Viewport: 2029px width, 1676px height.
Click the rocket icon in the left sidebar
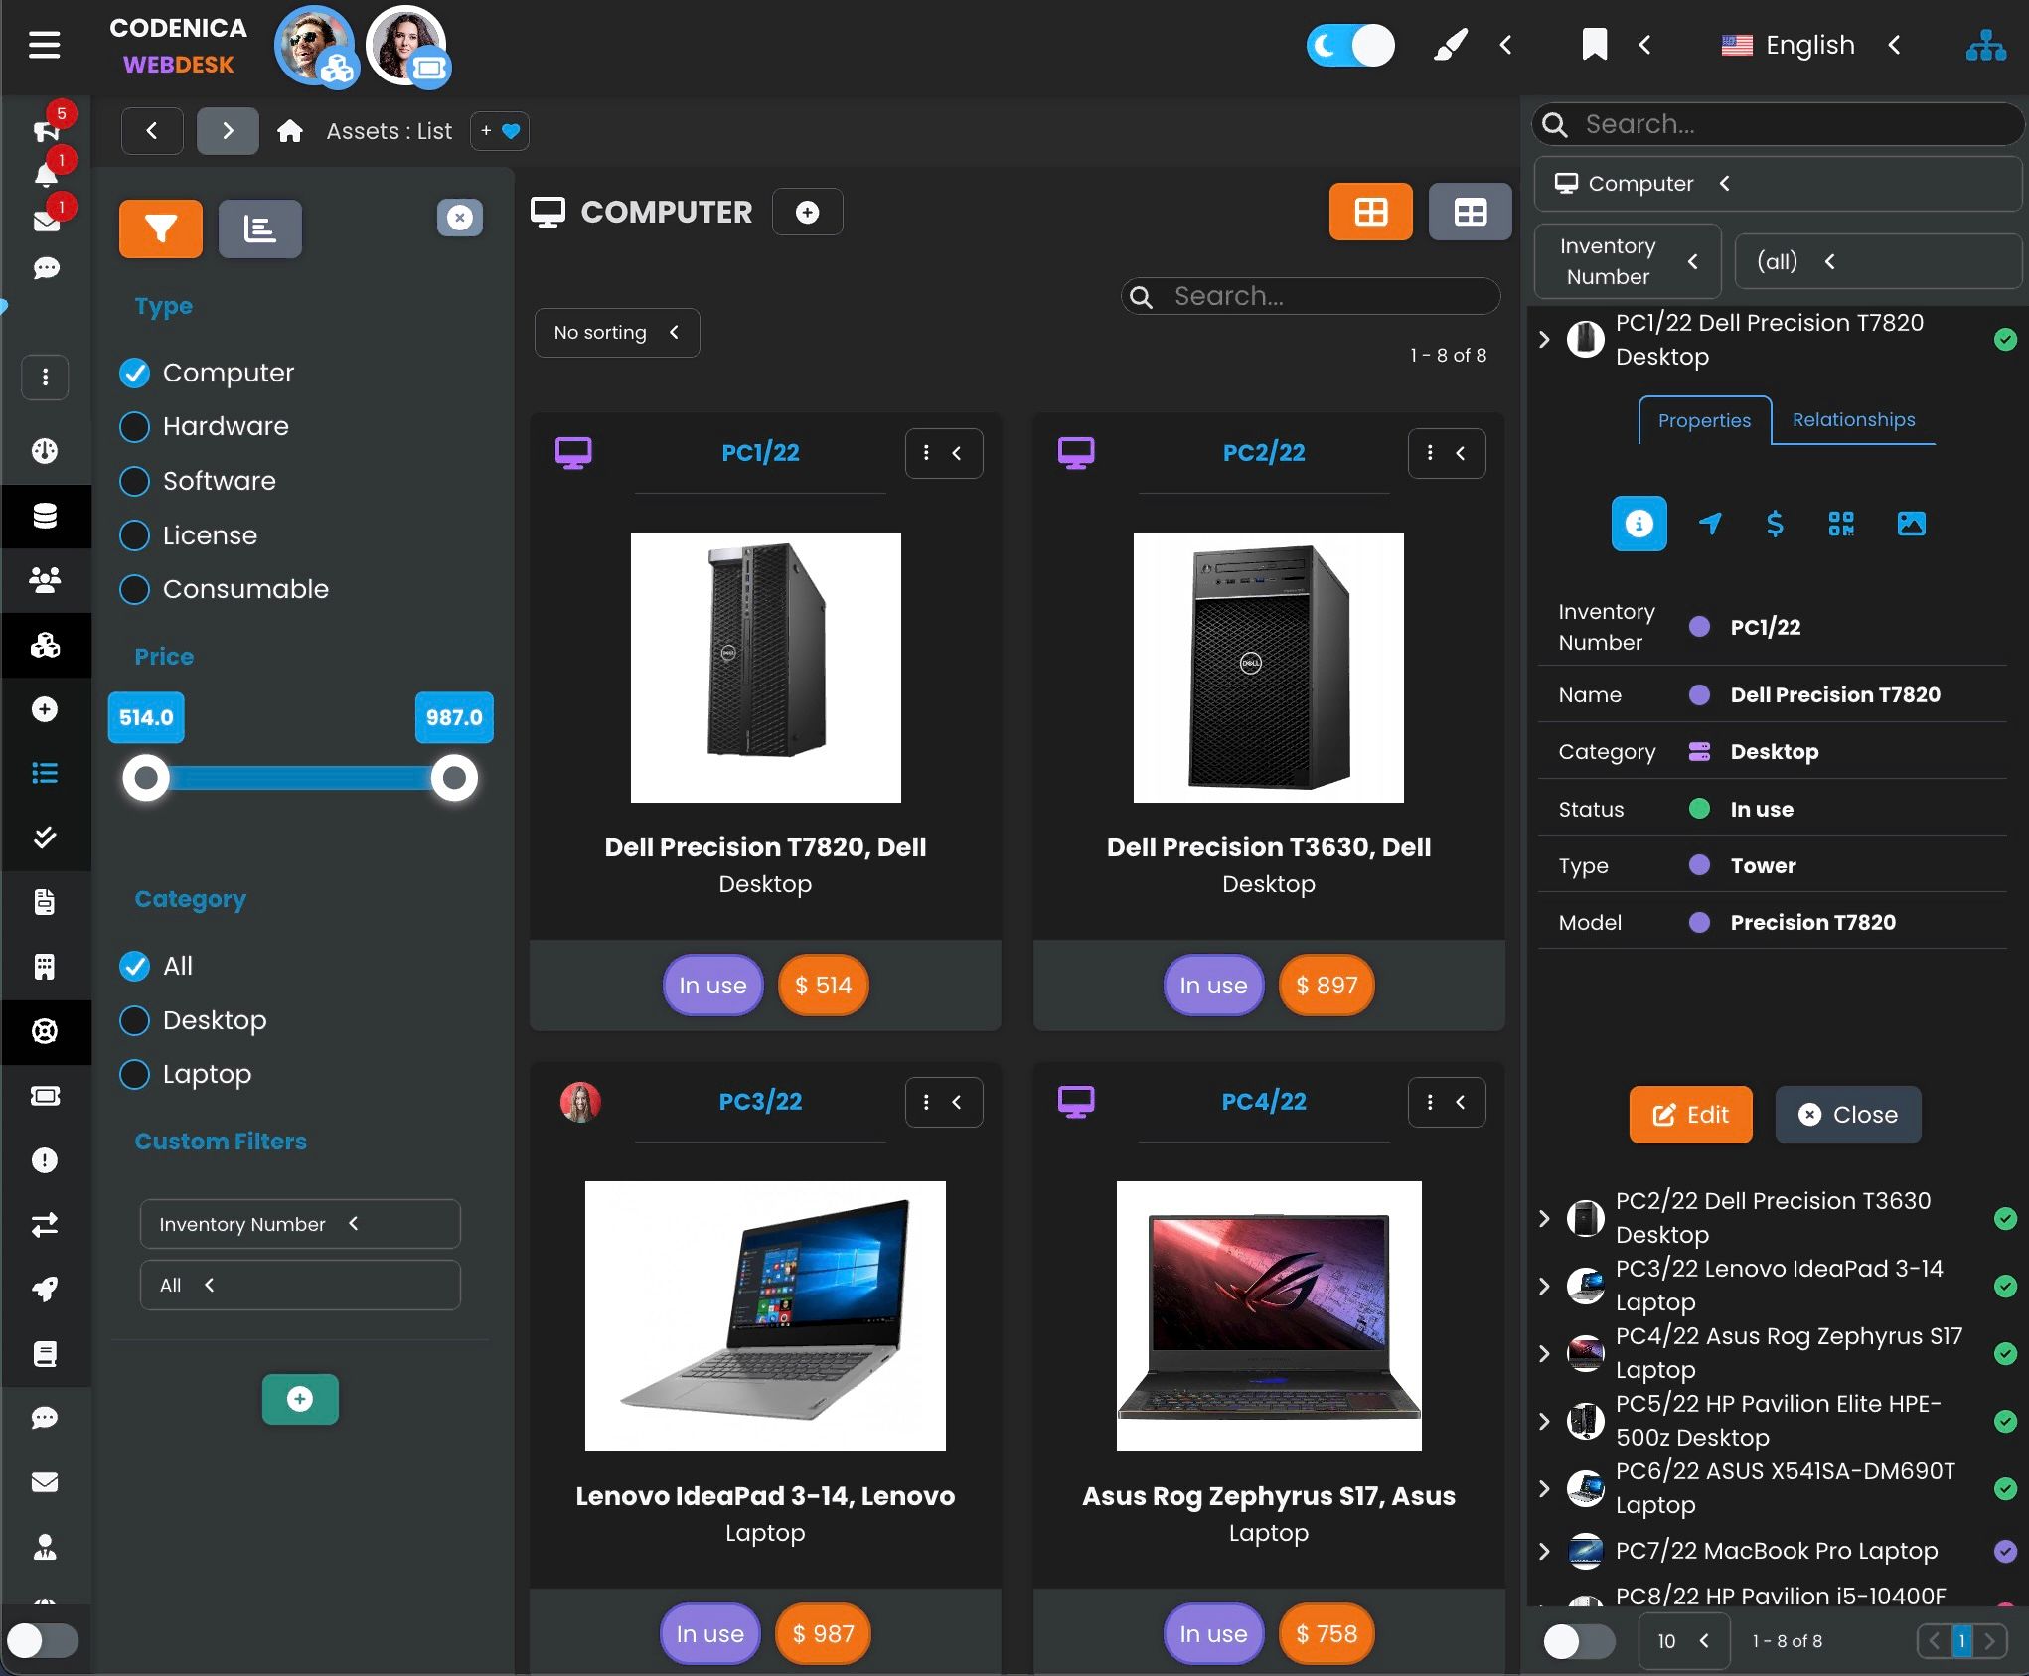coord(45,1289)
